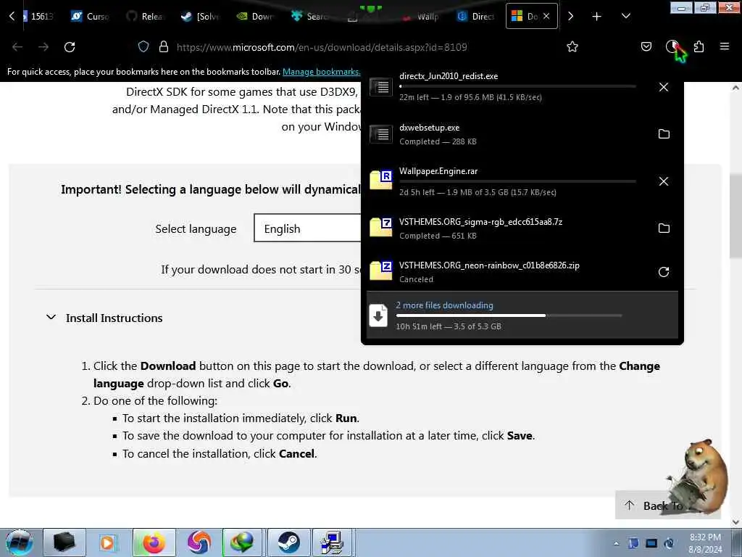Switch to the Wallpaper tab
The height and width of the screenshot is (557, 742).
[421, 16]
